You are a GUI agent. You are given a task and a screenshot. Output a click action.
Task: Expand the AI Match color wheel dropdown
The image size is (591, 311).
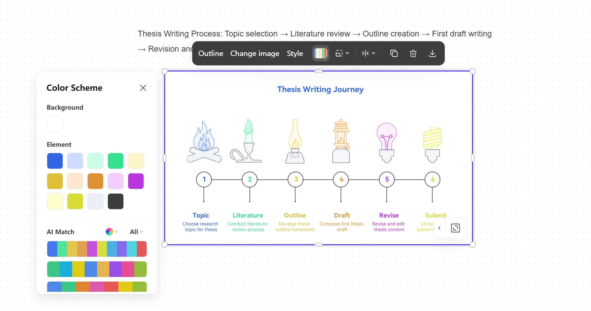point(112,232)
